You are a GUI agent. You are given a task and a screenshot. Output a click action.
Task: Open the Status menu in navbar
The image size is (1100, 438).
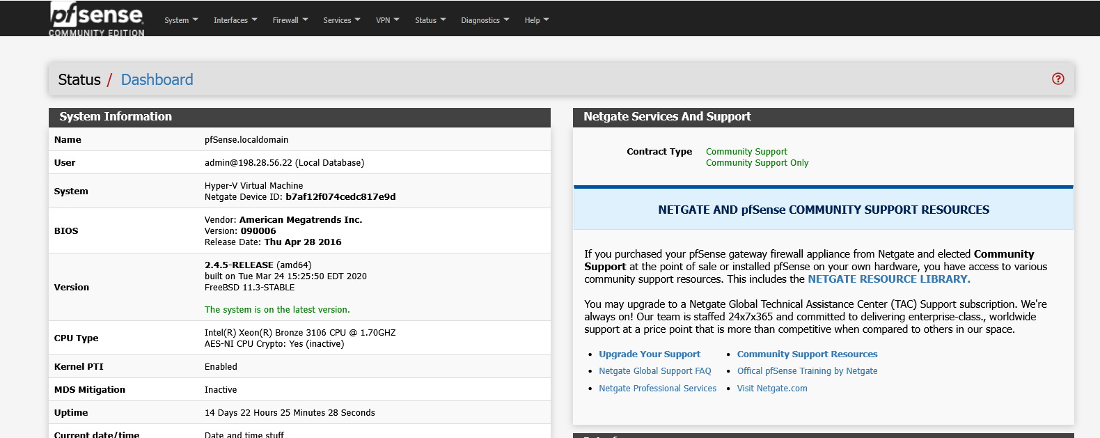pyautogui.click(x=430, y=20)
